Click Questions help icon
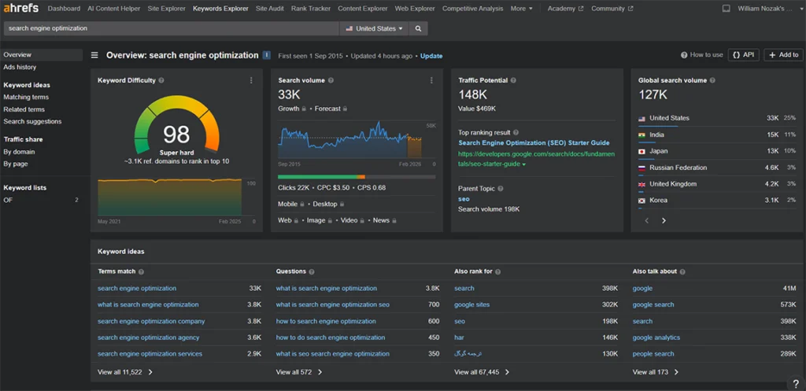806x391 pixels. tap(312, 271)
